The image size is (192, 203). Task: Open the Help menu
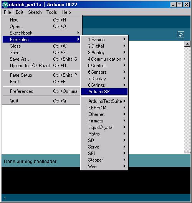tap(66, 12)
